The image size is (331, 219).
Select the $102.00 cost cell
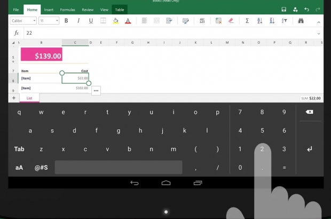pyautogui.click(x=75, y=88)
